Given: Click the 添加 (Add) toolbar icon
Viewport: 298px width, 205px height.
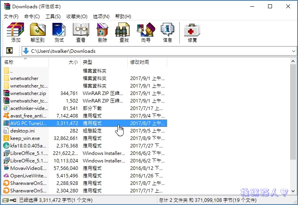Looking at the screenshot, I should point(15,30).
